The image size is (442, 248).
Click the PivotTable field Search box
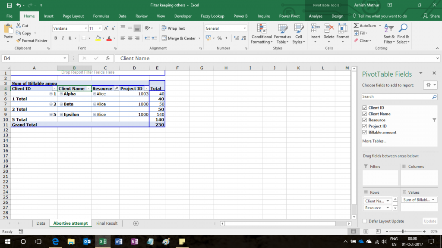[x=399, y=96]
